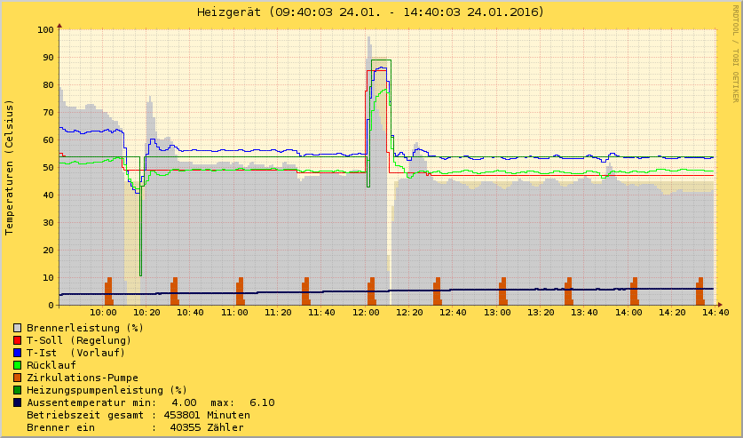Click the 'Aussentemperatur min: 4.00' text
This screenshot has width=743, height=438.
pos(112,402)
